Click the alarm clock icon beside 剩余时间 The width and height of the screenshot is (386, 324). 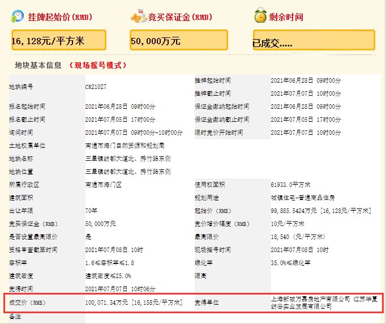[x=260, y=15]
